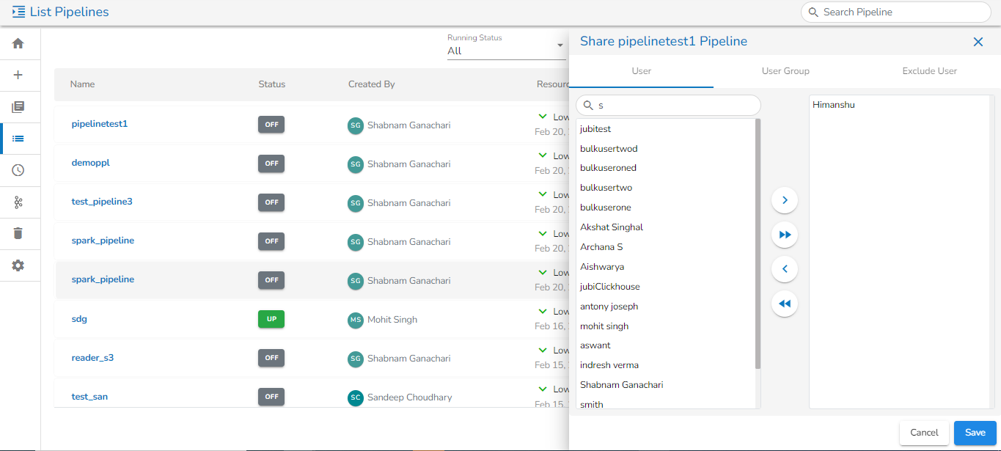Screen dimensions: 1001x451
Task: Focus the Search Pipeline field
Action: click(x=902, y=12)
